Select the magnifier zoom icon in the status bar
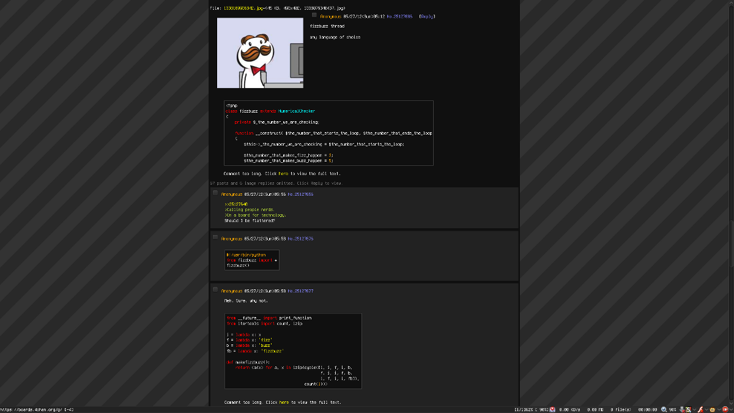The image size is (734, 413). pyautogui.click(x=663, y=409)
